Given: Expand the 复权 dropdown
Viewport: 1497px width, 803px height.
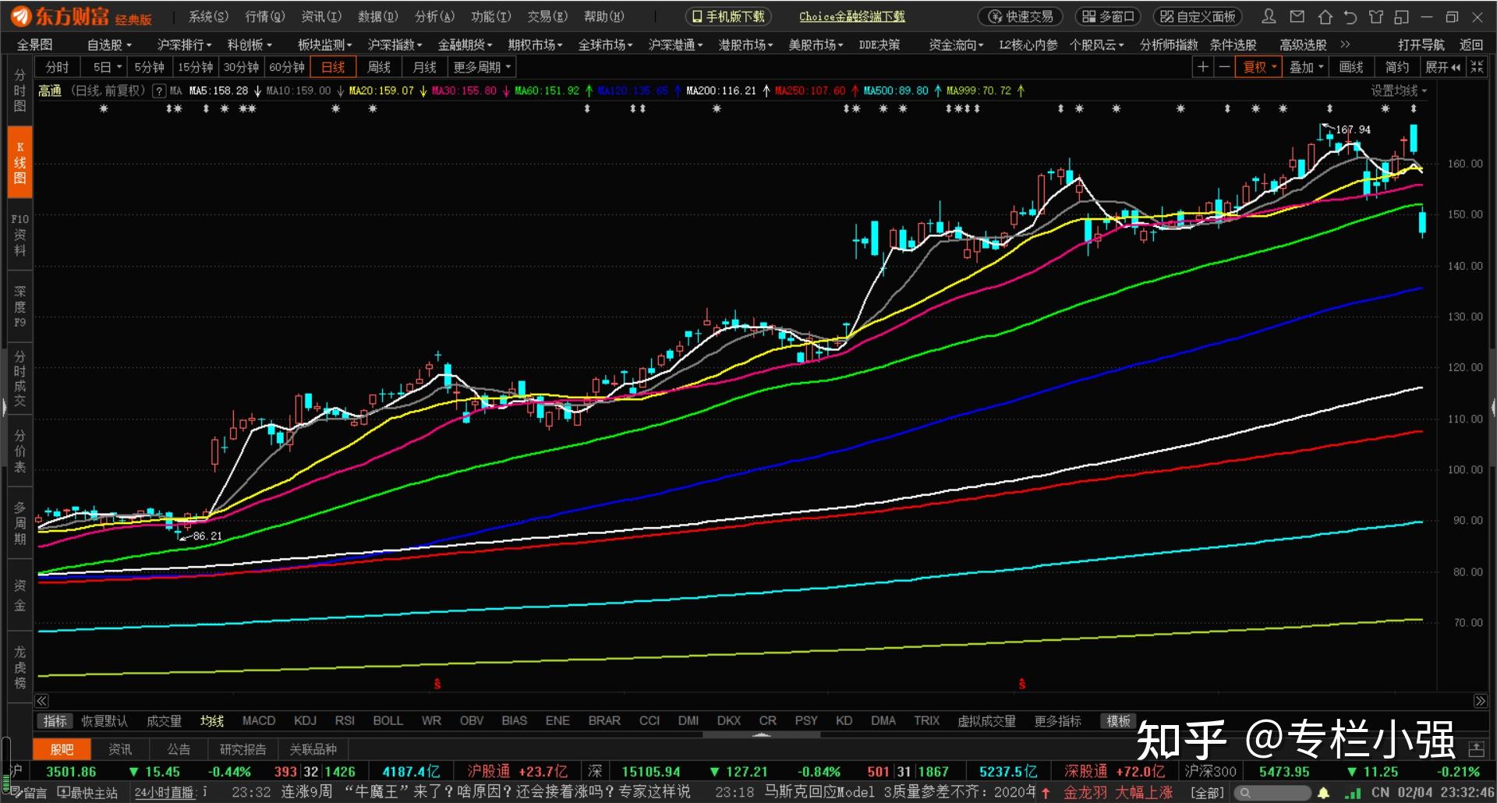Looking at the screenshot, I should [x=1258, y=67].
